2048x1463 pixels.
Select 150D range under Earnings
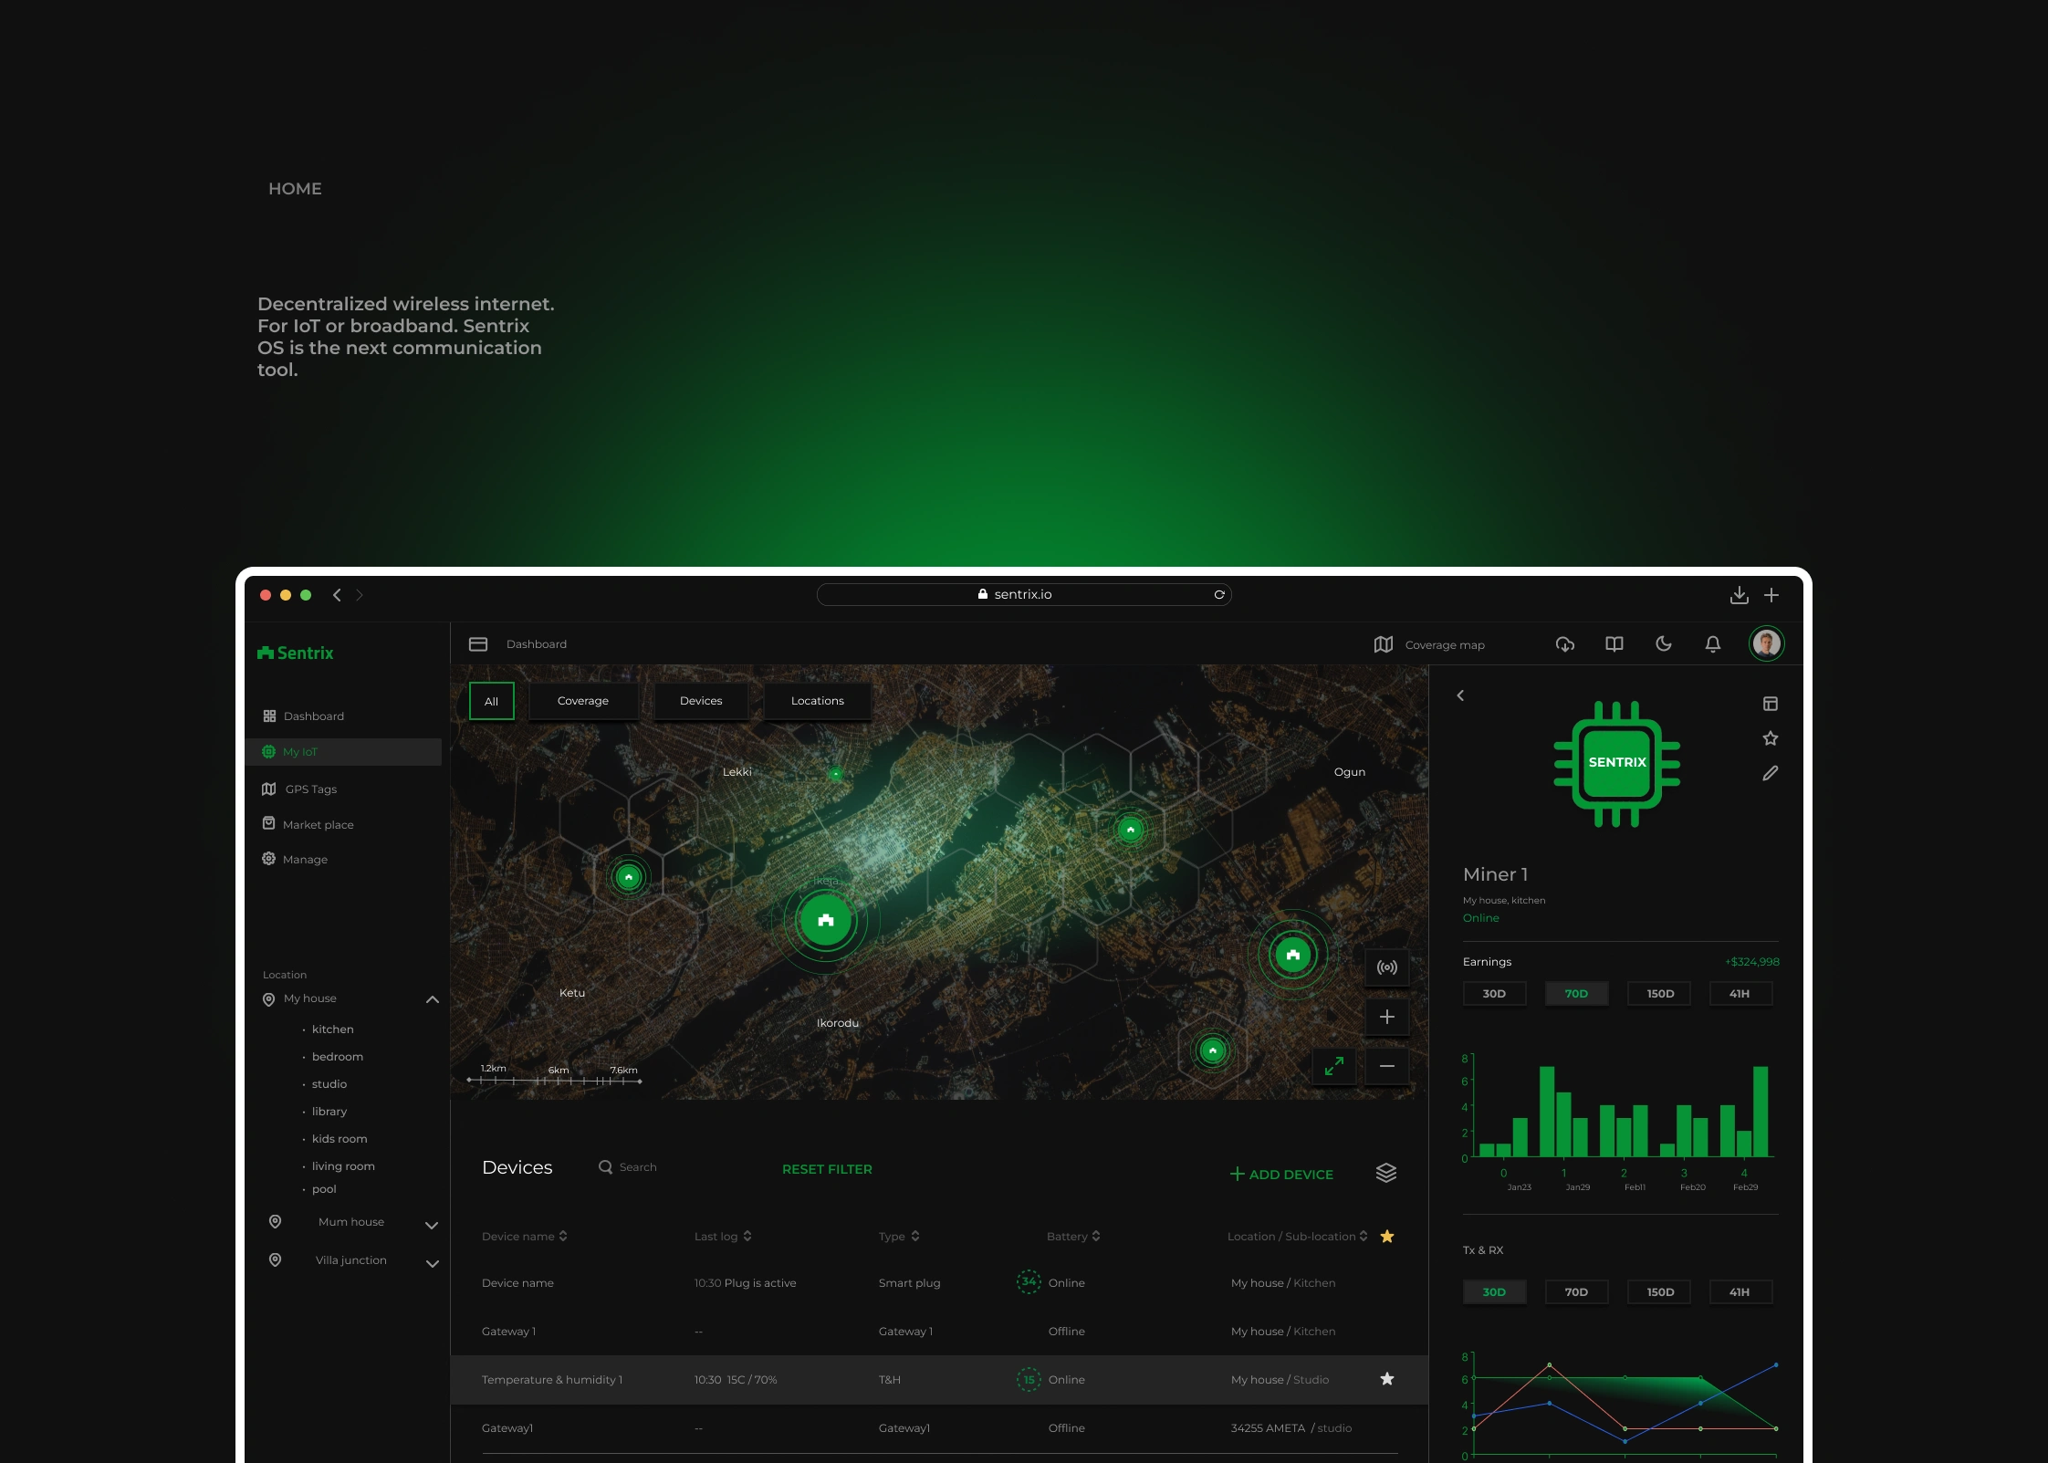pyautogui.click(x=1659, y=994)
